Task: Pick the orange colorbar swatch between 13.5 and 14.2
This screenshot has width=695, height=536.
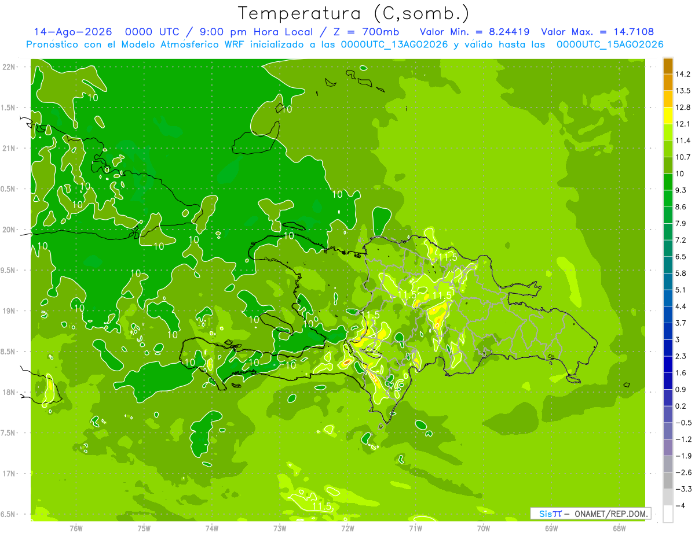Action: point(668,83)
